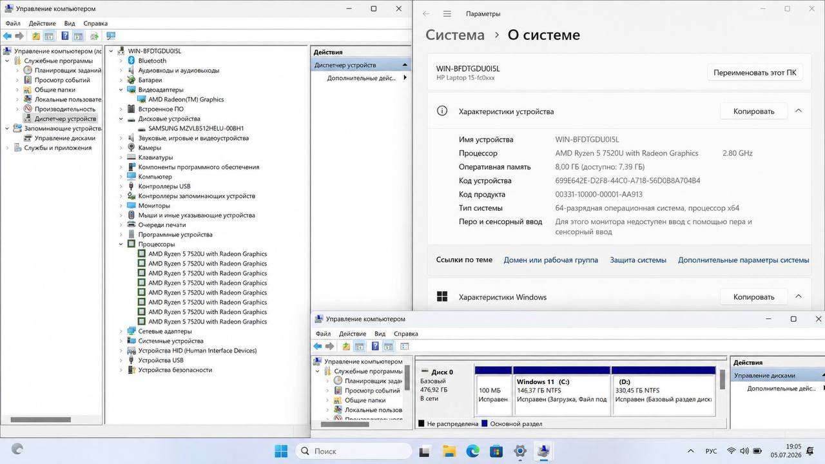This screenshot has width=825, height=464.
Task: Open Microsoft Edge from the taskbar
Action: click(472, 451)
